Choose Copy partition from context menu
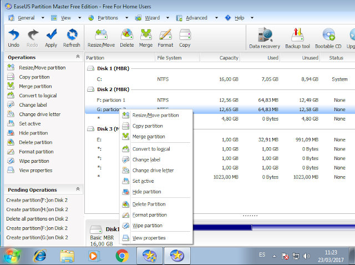The height and width of the screenshot is (265, 355). (x=156, y=126)
